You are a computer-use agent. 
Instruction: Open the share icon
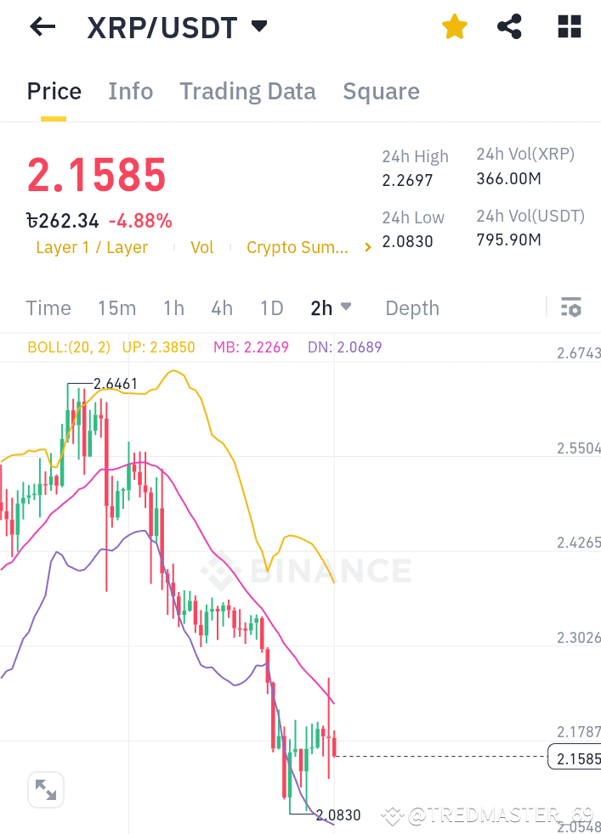pyautogui.click(x=509, y=26)
